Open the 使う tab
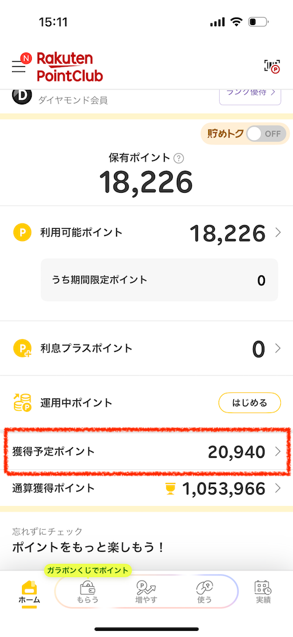 click(204, 592)
